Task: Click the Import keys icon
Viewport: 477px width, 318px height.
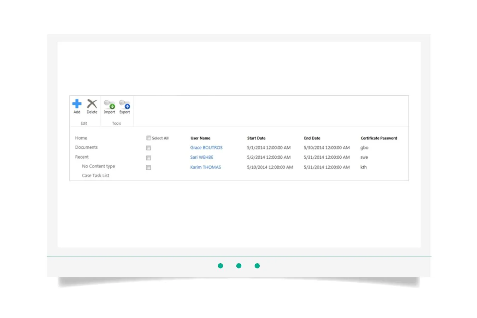Action: tap(109, 104)
